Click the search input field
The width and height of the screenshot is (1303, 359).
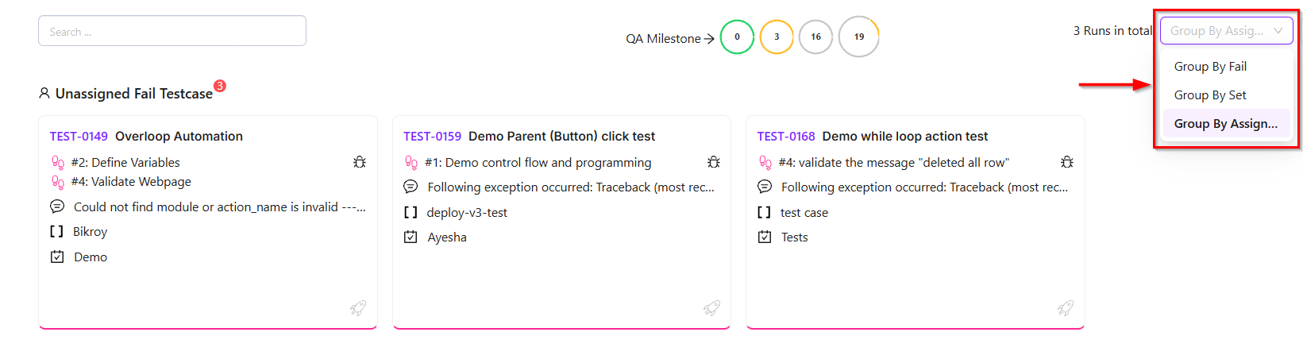pos(172,31)
